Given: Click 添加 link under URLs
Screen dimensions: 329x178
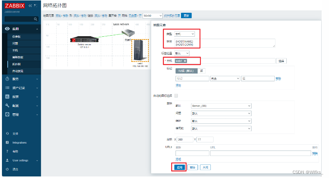Looking at the screenshot, I should click(178, 159).
